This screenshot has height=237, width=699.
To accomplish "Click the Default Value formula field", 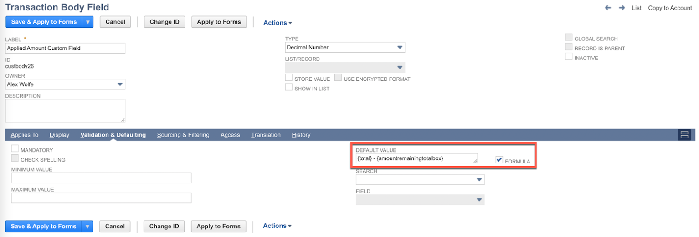I will (417, 158).
